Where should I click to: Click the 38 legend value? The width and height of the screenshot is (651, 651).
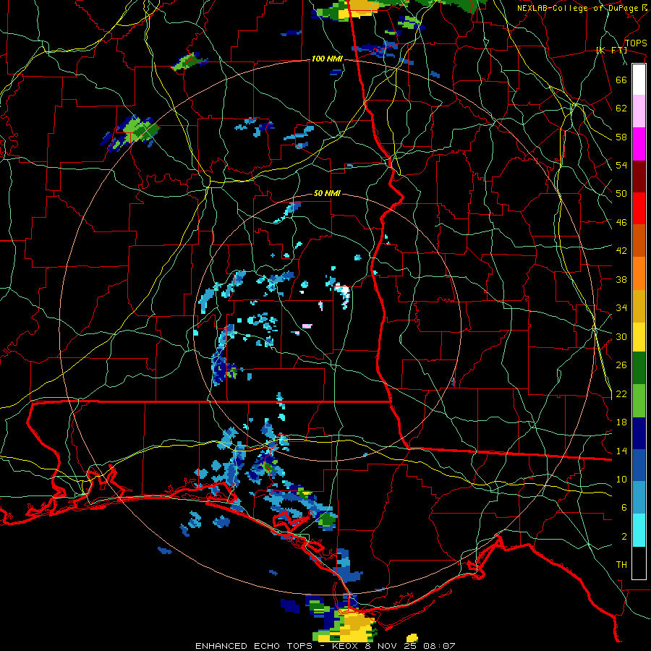point(621,279)
